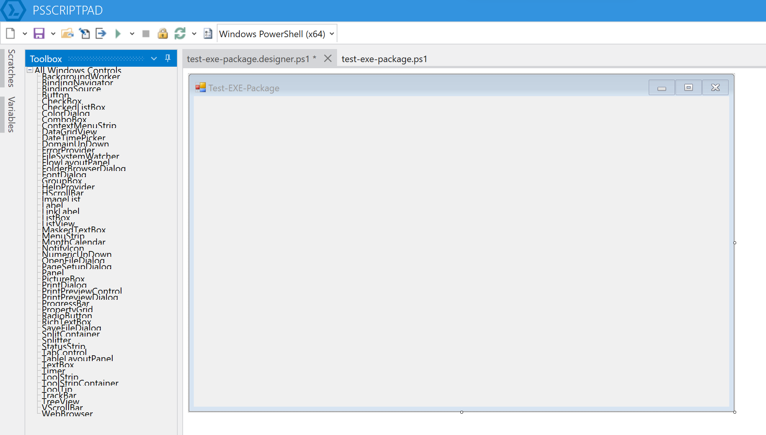This screenshot has height=435, width=766.
Task: Save the current script
Action: pos(39,33)
